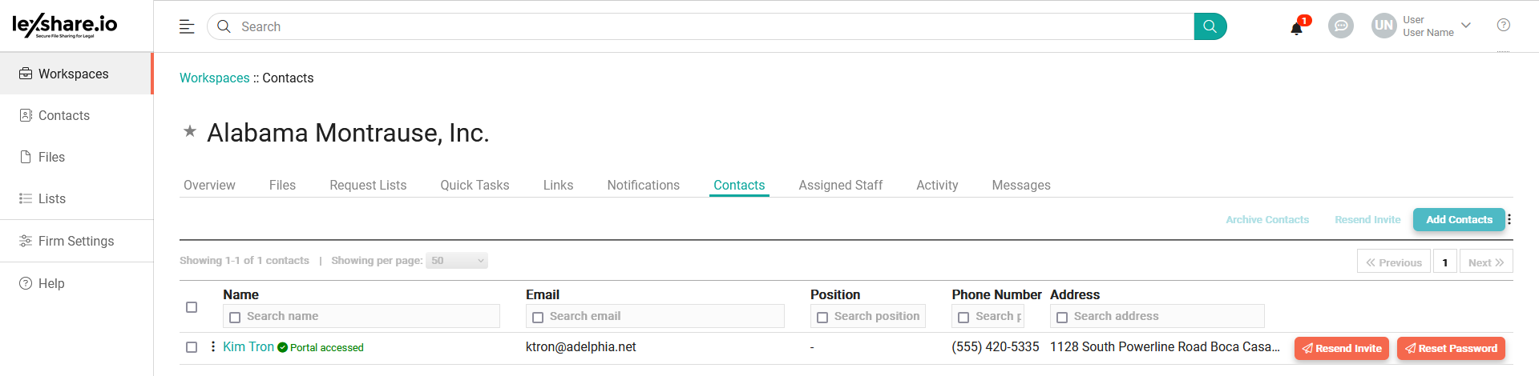
Task: Toggle the hamburger sidebar menu icon
Action: pos(187,26)
